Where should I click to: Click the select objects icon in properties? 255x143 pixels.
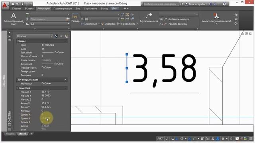[61, 36]
